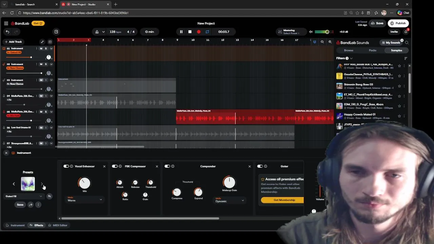Mute track 01 Instrument
This screenshot has width=434, height=244.
coord(41,48)
